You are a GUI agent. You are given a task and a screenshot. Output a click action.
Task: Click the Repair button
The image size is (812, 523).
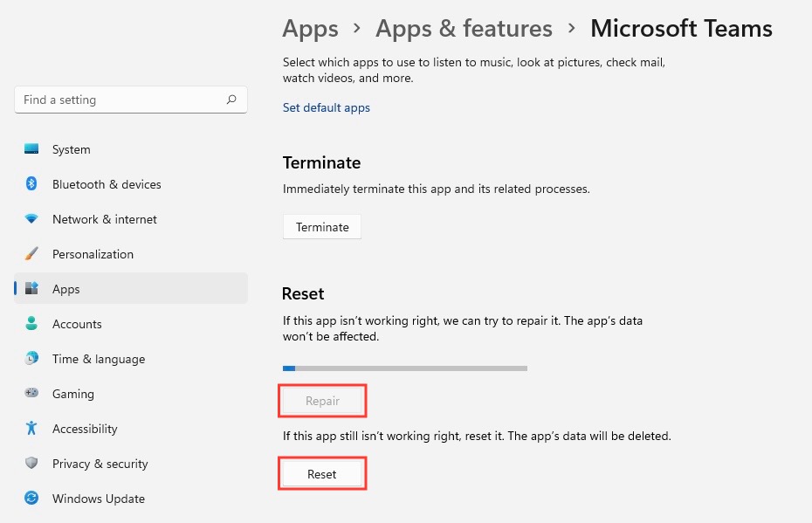click(x=322, y=401)
